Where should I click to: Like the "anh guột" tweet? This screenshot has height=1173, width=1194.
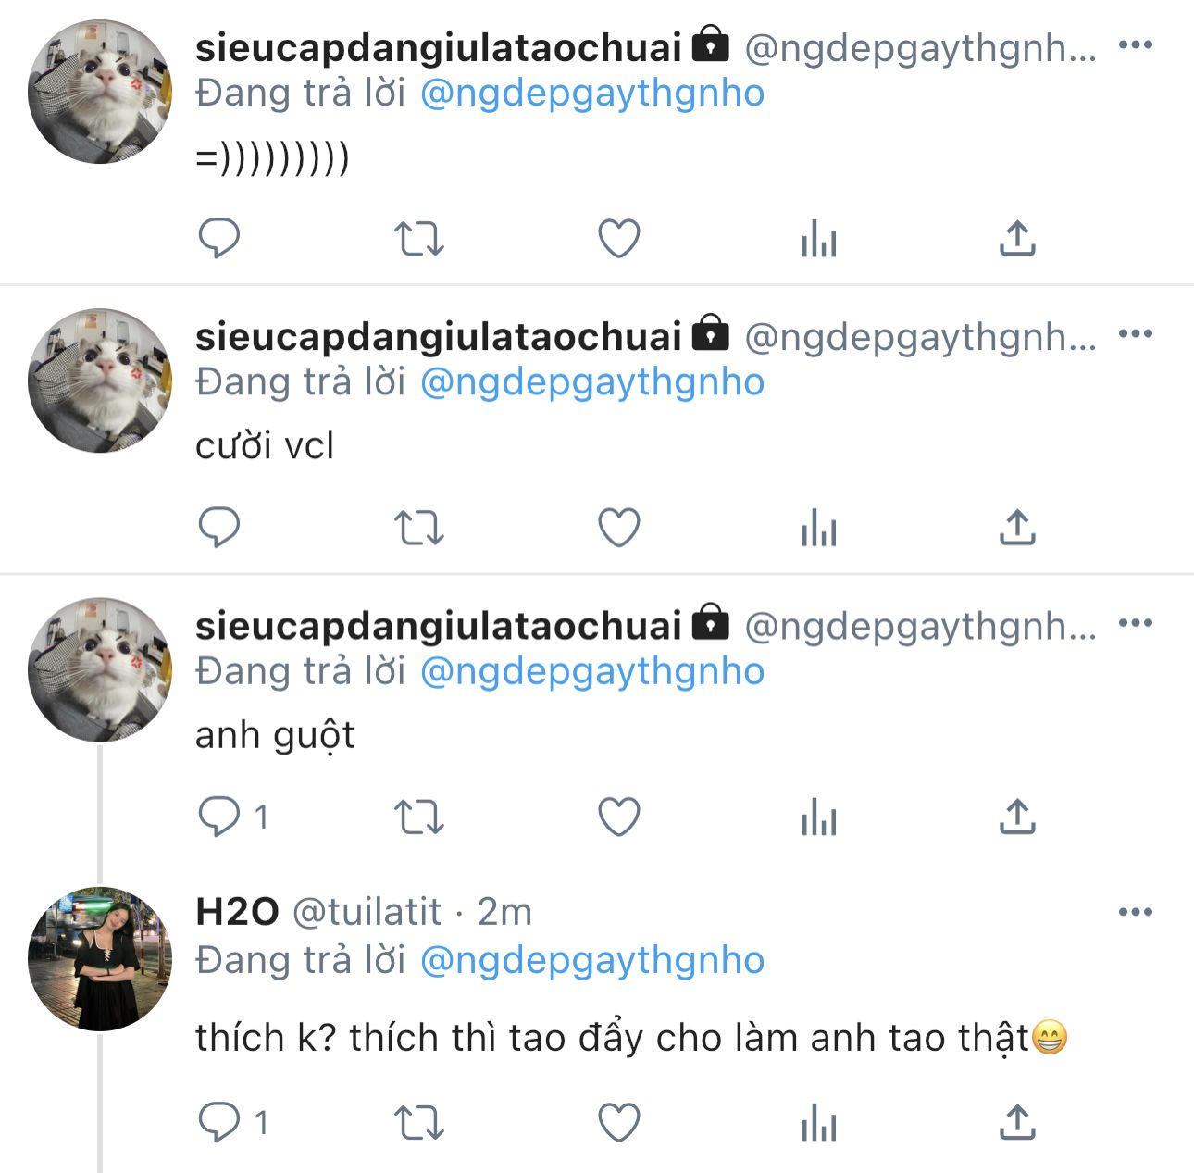click(x=619, y=817)
